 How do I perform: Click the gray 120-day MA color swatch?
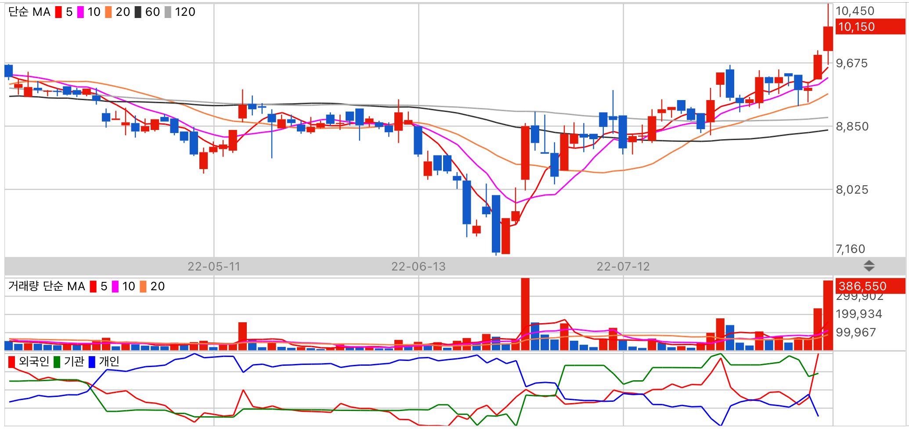point(168,12)
